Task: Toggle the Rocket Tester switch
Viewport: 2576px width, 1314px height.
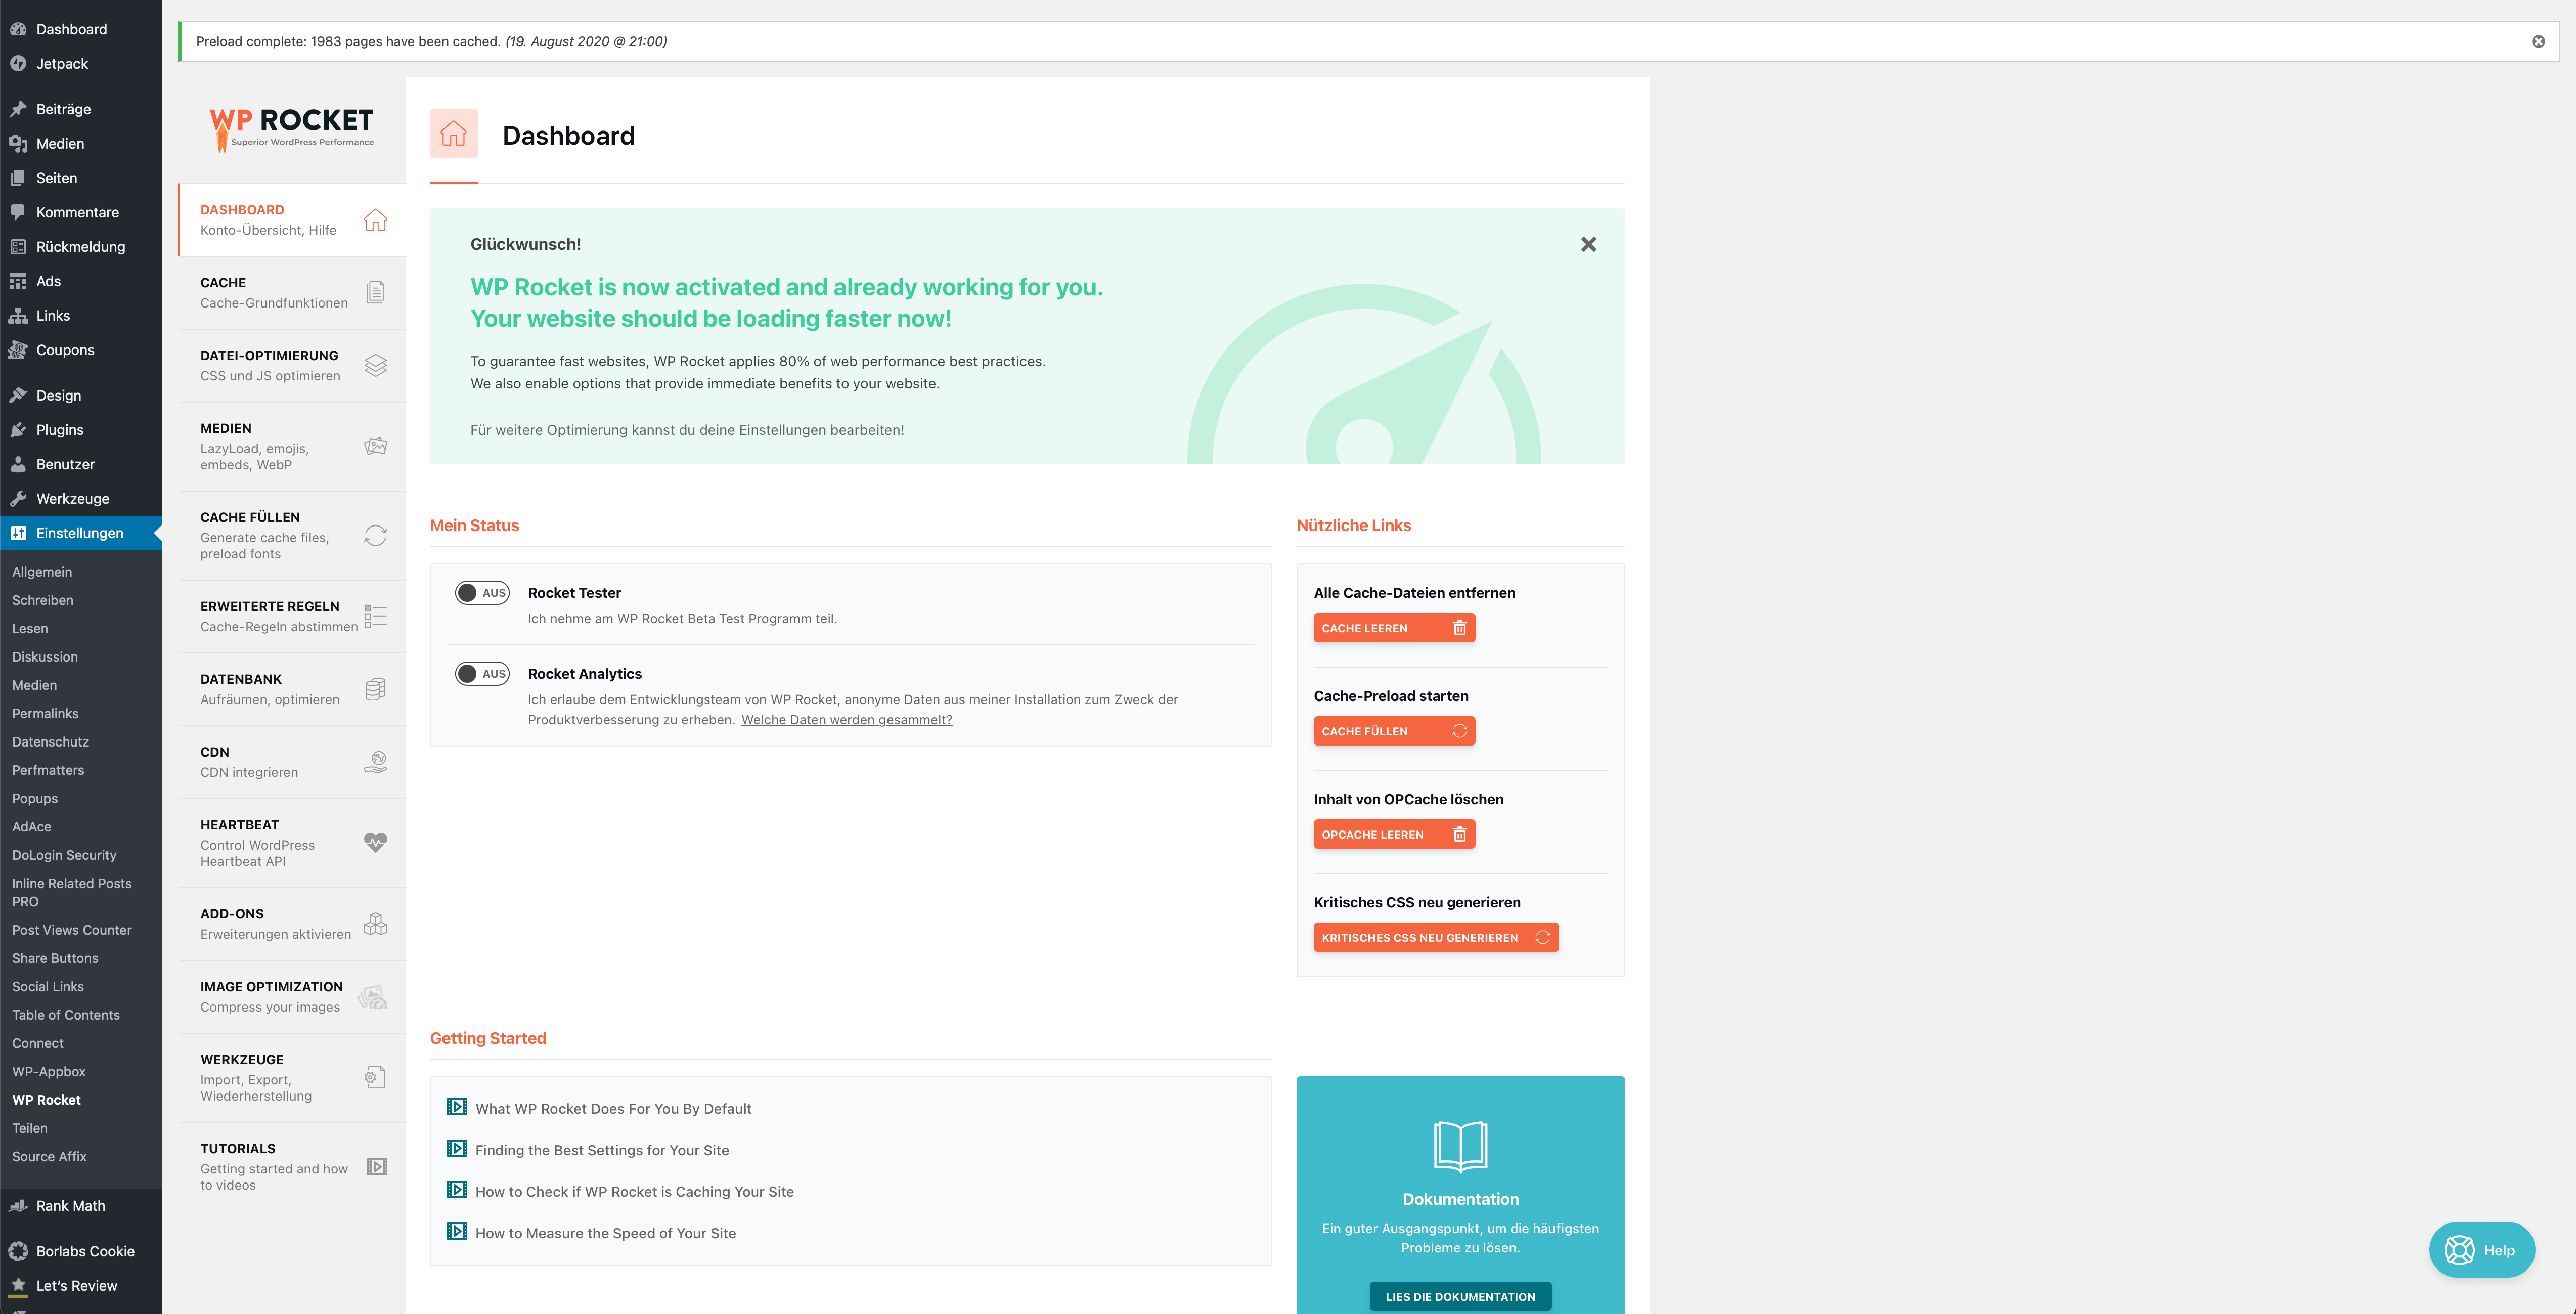Action: click(482, 592)
